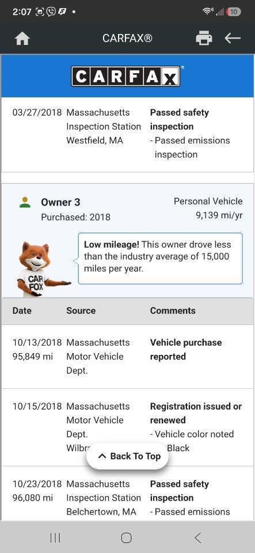Tap Back To Top button

click(x=128, y=456)
